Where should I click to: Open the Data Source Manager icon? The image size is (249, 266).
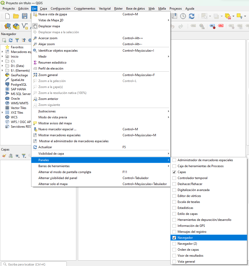click(8, 26)
